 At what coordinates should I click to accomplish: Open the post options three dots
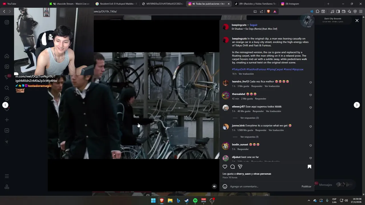pos(309,27)
